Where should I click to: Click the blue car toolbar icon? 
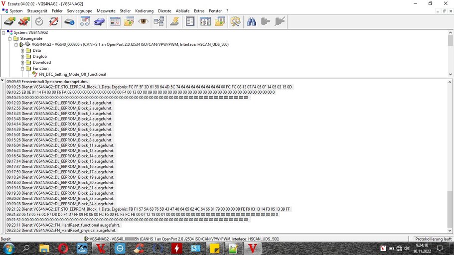pos(99,21)
